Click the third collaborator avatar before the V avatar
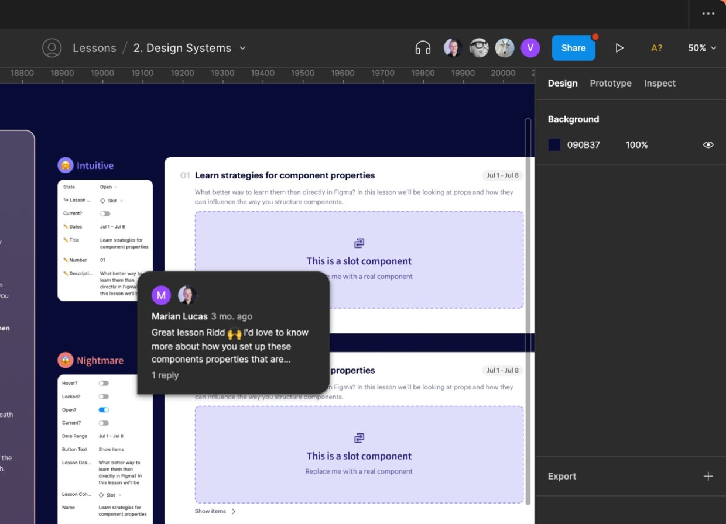 (x=505, y=48)
